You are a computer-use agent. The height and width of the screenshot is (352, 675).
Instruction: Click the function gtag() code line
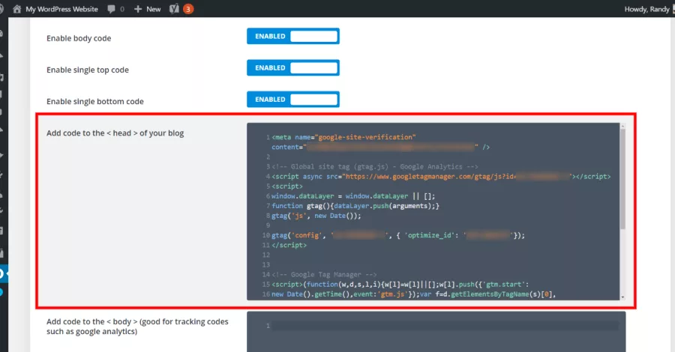[x=355, y=206]
